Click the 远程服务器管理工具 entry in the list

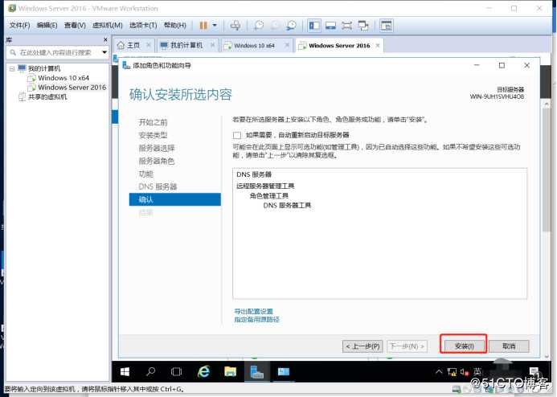point(265,186)
